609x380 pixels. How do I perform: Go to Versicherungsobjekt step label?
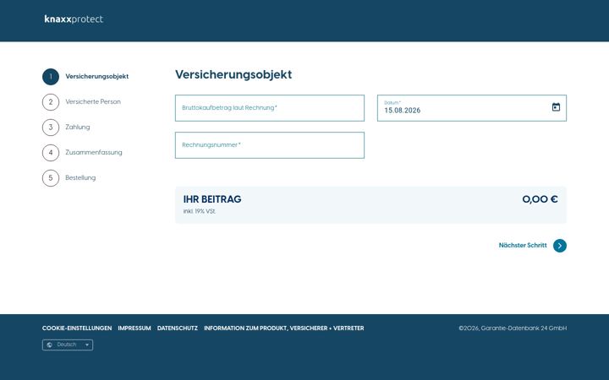tap(96, 76)
